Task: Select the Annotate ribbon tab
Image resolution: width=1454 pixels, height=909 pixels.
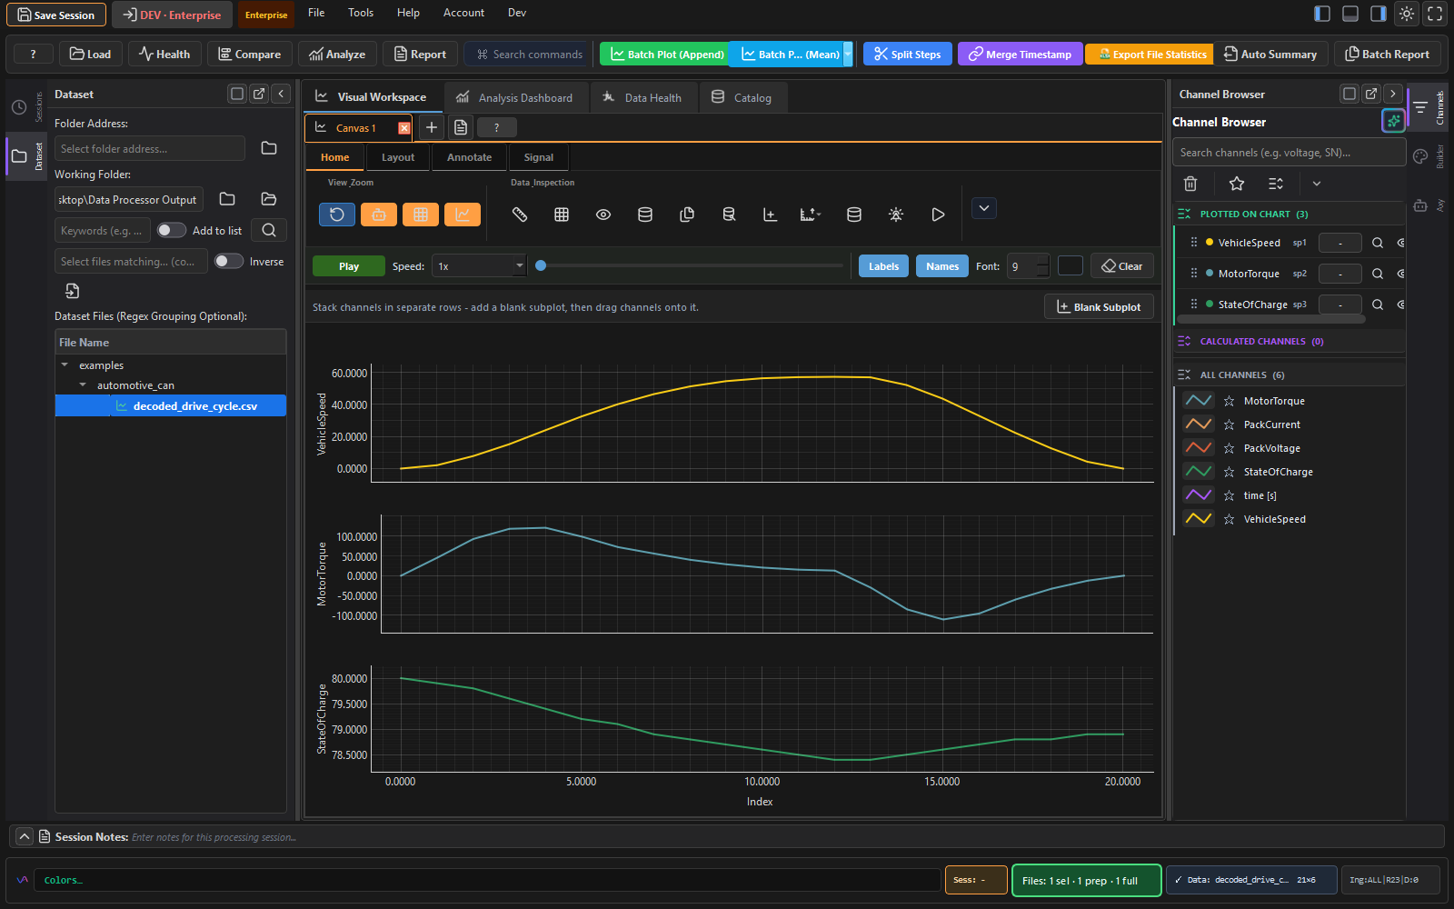Action: pyautogui.click(x=469, y=157)
